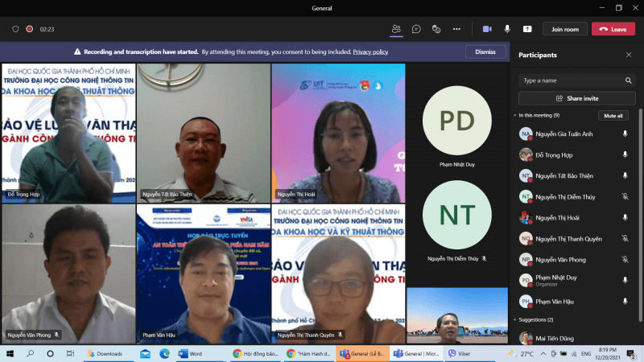Open Viber from the taskbar

pos(459,353)
